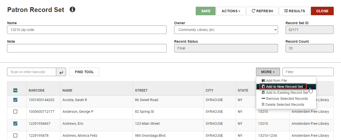Submit barcode with the enter arrow icon
Image resolution: width=341 pixels, height=140 pixels.
click(x=61, y=72)
